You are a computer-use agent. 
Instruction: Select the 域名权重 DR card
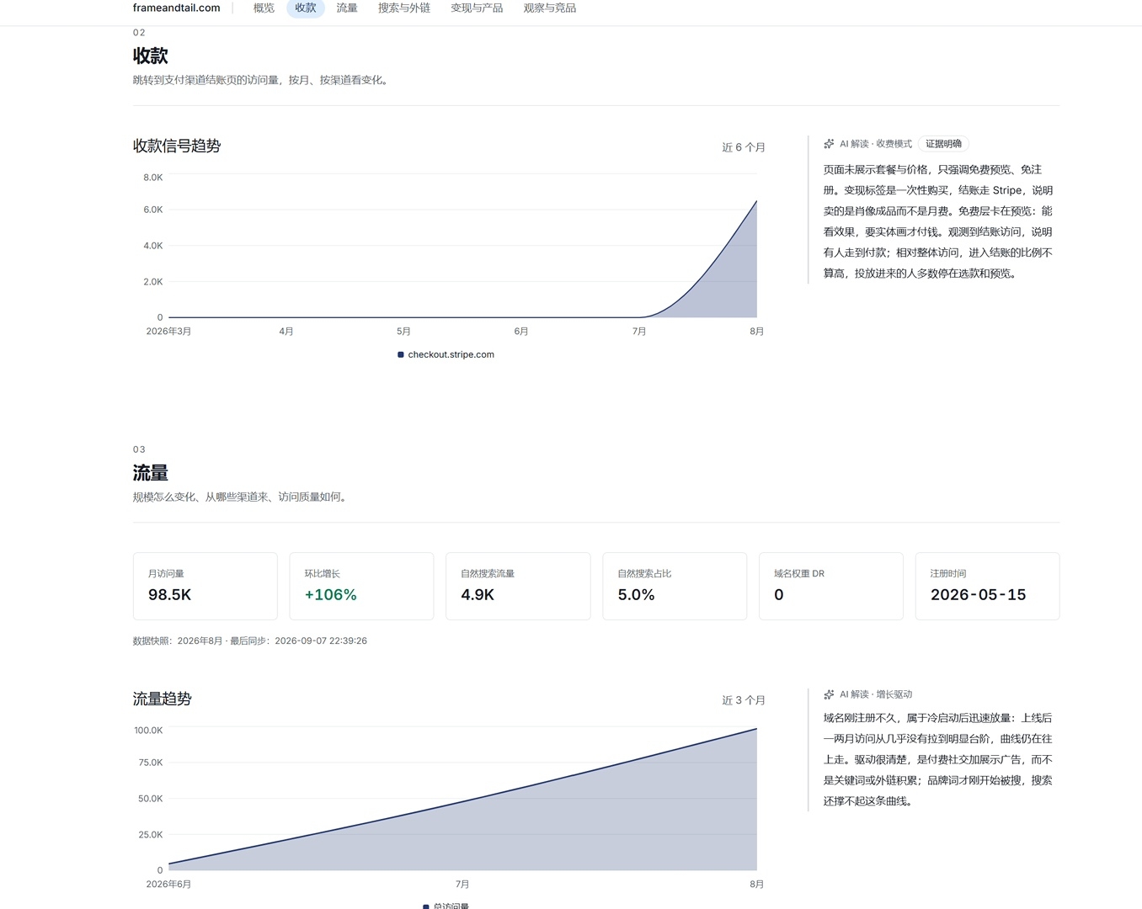coord(831,586)
